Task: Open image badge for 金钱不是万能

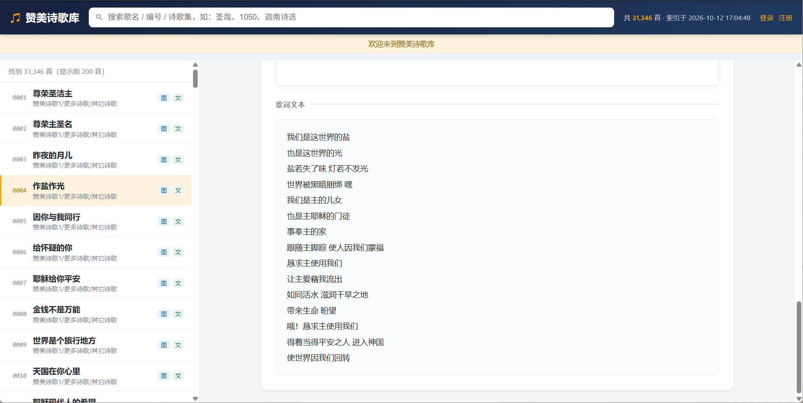Action: point(164,314)
